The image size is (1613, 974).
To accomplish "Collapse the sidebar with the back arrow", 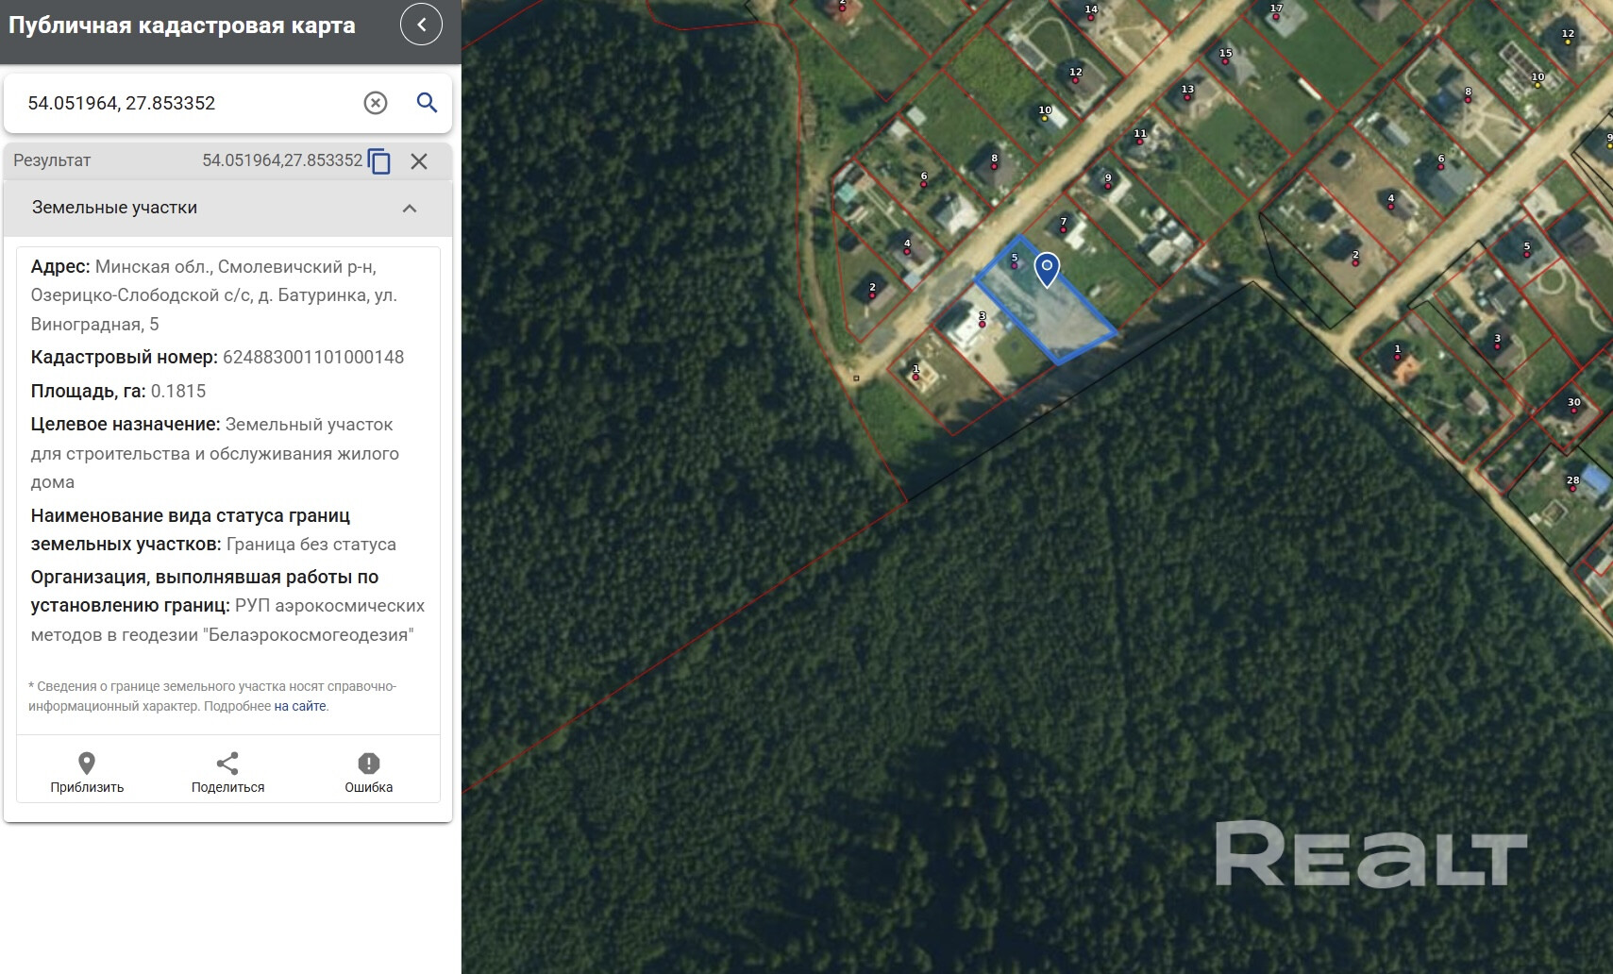I will point(421,25).
